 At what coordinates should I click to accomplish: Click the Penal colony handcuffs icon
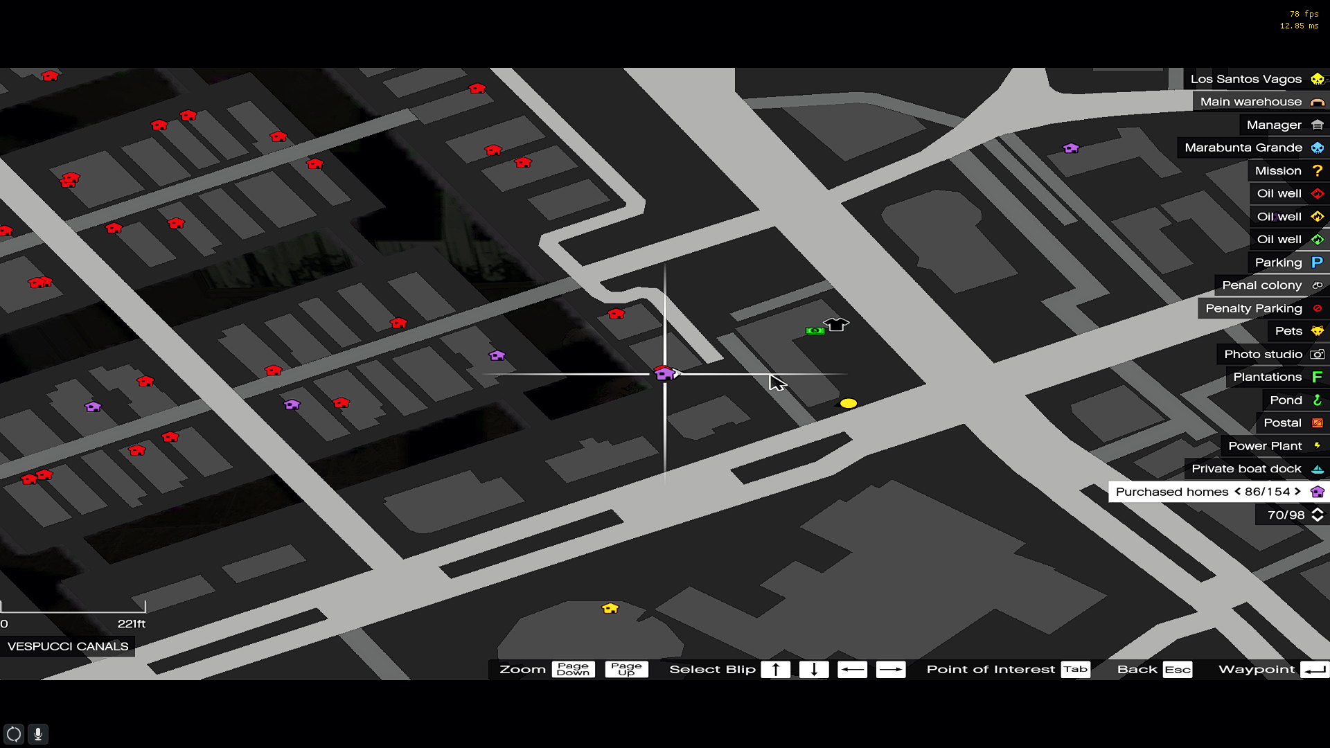point(1318,285)
